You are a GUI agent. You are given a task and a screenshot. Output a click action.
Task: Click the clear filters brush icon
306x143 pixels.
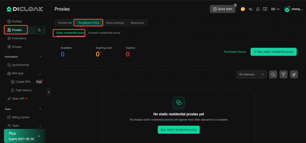point(294,74)
